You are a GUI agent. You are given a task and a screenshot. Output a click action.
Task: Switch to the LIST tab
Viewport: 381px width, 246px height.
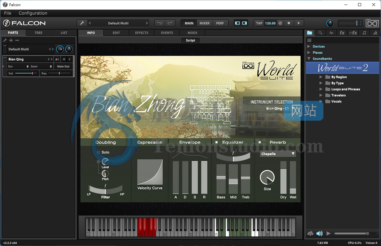click(64, 33)
